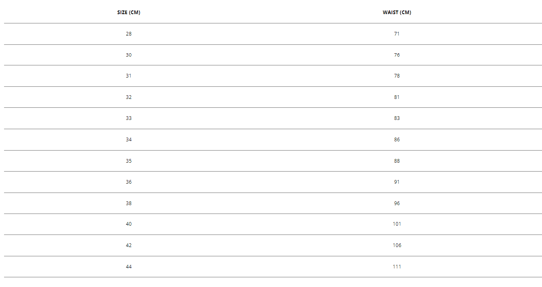The width and height of the screenshot is (542, 287).
Task: Select size 32 cell
Action: coord(129,97)
